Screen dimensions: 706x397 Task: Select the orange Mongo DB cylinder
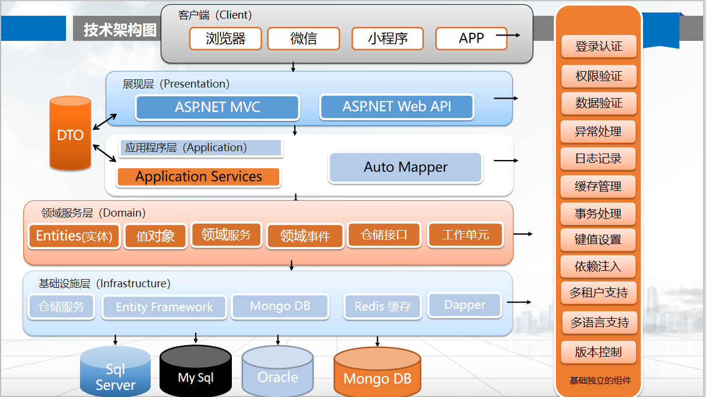[377, 373]
